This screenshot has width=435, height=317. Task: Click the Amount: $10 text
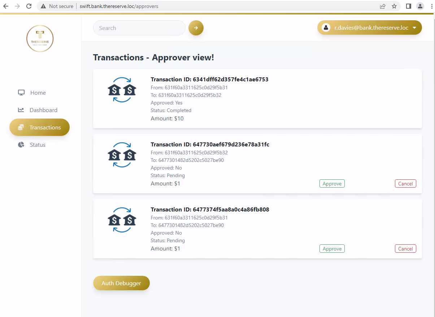[x=167, y=118]
